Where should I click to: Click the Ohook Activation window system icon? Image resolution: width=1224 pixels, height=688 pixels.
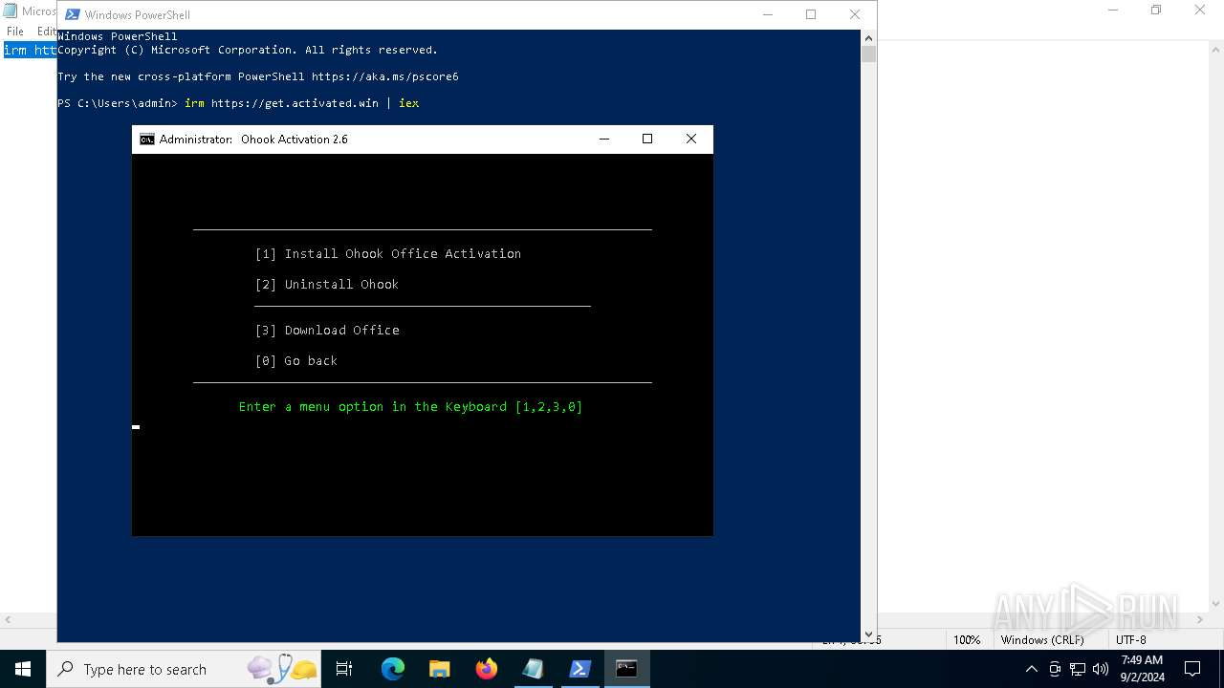pyautogui.click(x=146, y=140)
